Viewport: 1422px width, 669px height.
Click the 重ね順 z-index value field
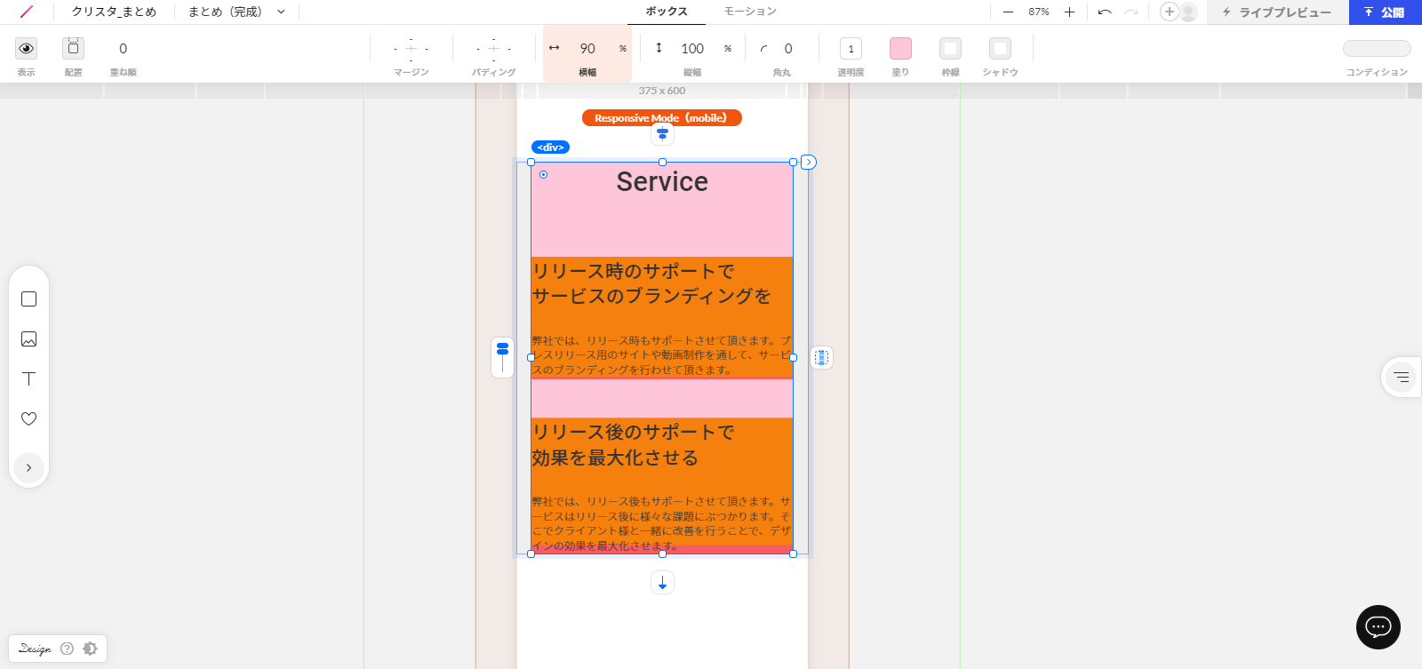coord(123,48)
